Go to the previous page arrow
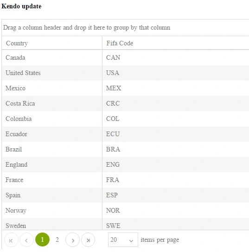This screenshot has width=249, height=252. [26, 240]
